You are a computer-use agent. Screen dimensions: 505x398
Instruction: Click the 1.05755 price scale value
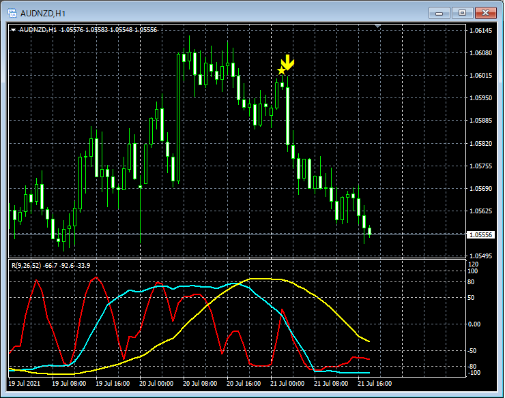pyautogui.click(x=481, y=166)
